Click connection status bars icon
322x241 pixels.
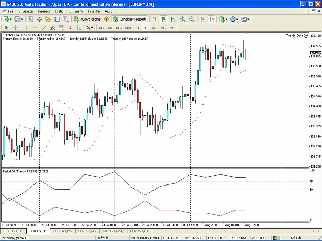point(277,238)
